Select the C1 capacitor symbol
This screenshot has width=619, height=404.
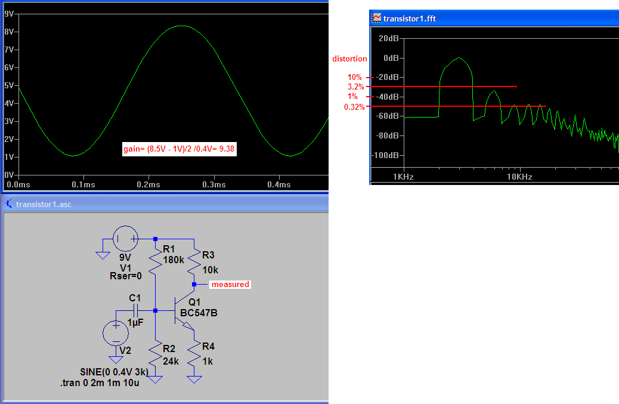135,310
